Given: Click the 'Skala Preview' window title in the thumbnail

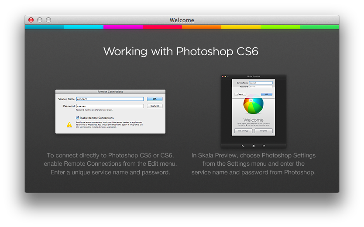Looking at the screenshot, I should point(254,77).
